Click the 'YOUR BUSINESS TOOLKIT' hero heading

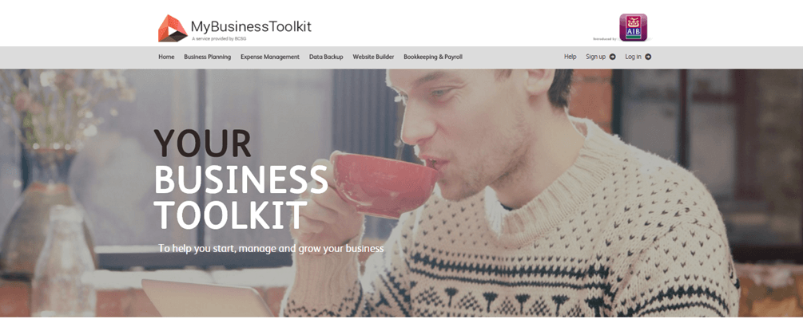tap(241, 179)
